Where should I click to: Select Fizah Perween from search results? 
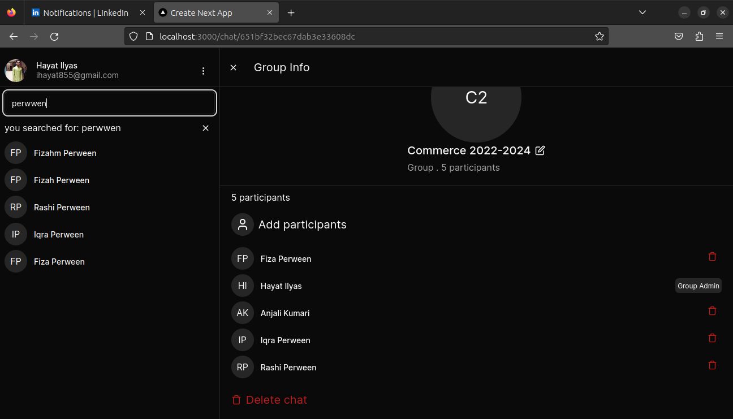tap(61, 180)
